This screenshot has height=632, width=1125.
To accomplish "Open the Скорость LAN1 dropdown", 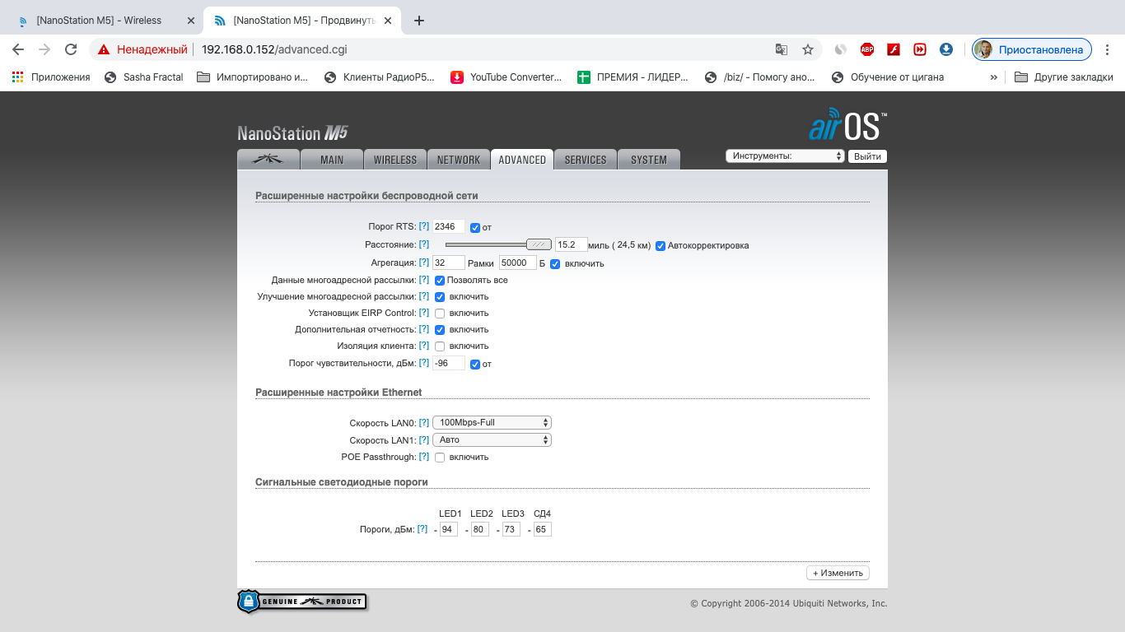I will (x=492, y=439).
